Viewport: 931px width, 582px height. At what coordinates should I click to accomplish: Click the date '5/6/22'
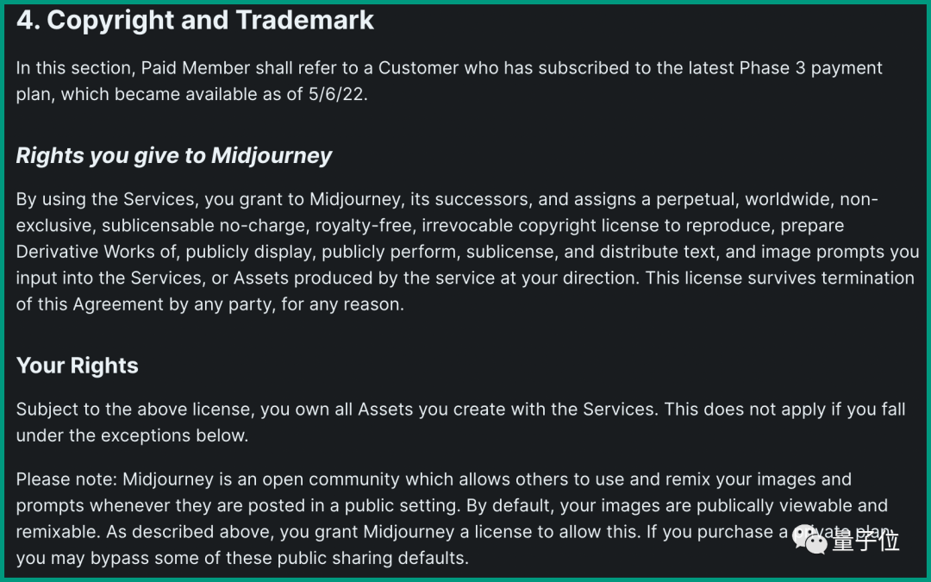click(337, 95)
